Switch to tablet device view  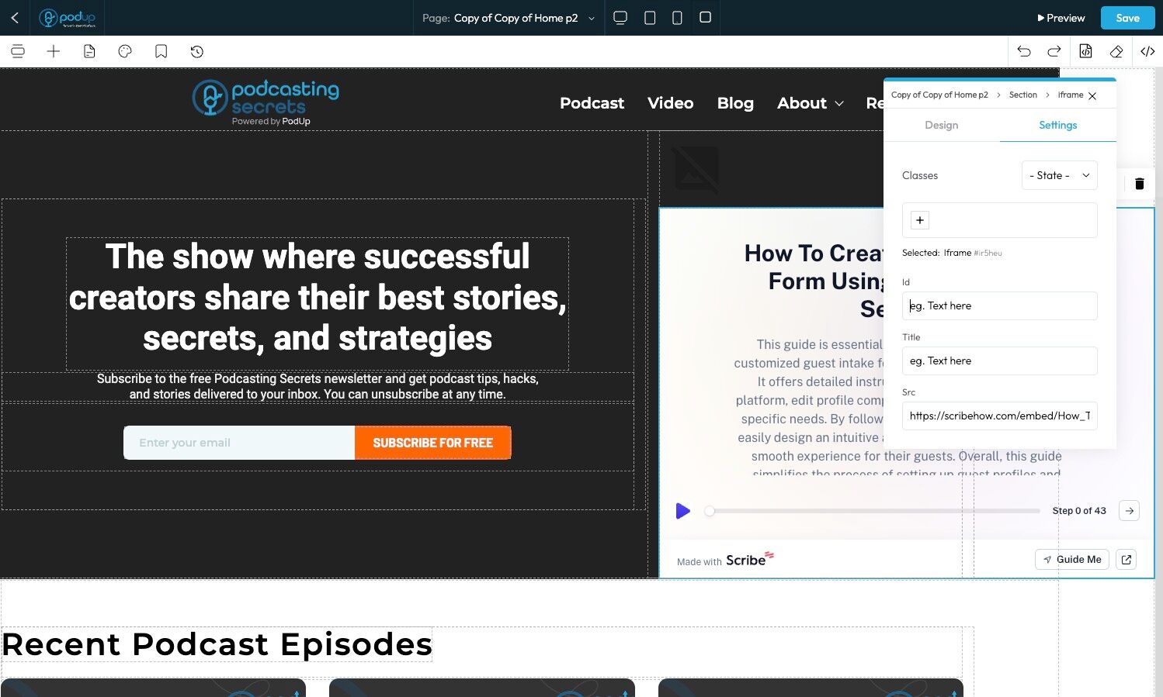(x=650, y=18)
